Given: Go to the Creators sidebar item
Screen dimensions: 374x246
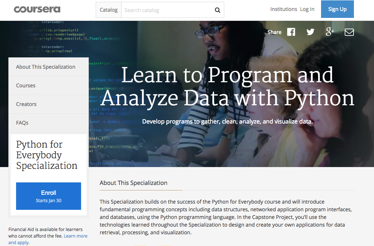Looking at the screenshot, I should point(26,104).
